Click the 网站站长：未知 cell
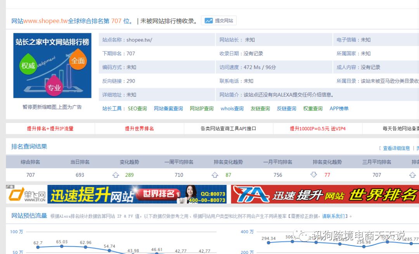Screen dimensions: 419x254 coord(274,40)
